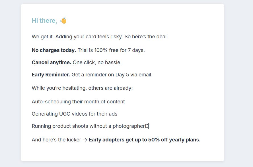Click the waving hand emoji
Screen dimensions: 253x167
coord(63,20)
